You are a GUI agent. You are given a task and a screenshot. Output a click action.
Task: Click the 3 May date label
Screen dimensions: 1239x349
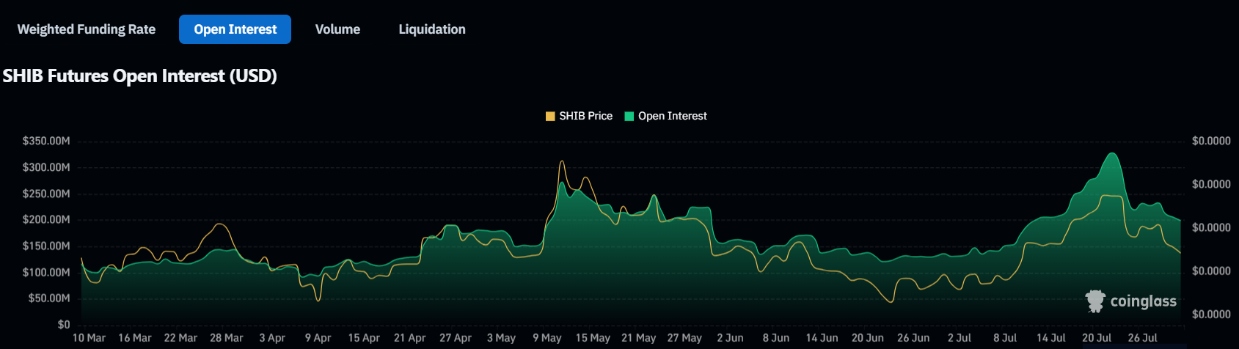pos(501,338)
